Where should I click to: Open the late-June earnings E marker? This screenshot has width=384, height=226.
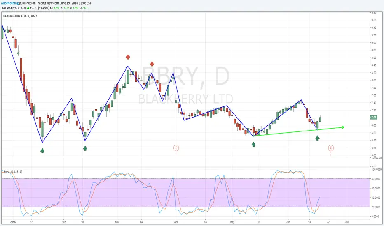pyautogui.click(x=331, y=148)
